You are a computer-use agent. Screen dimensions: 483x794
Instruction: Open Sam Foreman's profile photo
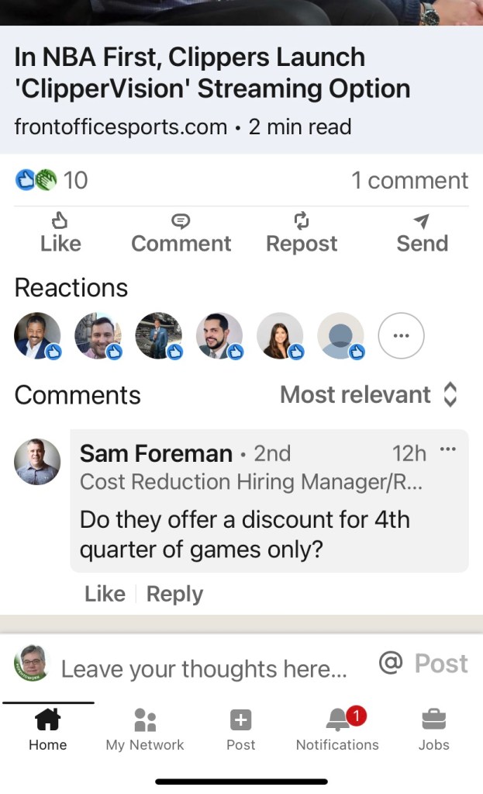[37, 462]
